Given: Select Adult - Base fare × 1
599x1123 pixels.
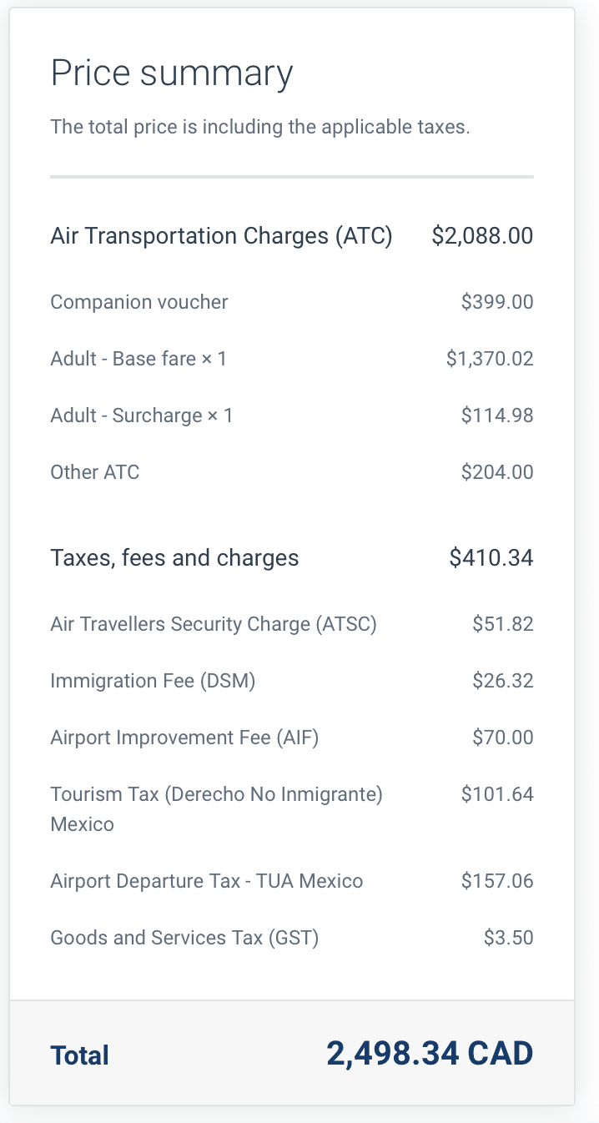Looking at the screenshot, I should (138, 359).
